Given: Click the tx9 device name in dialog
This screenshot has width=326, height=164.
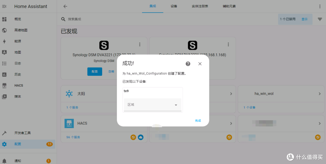Looking at the screenshot, I should pos(126,91).
